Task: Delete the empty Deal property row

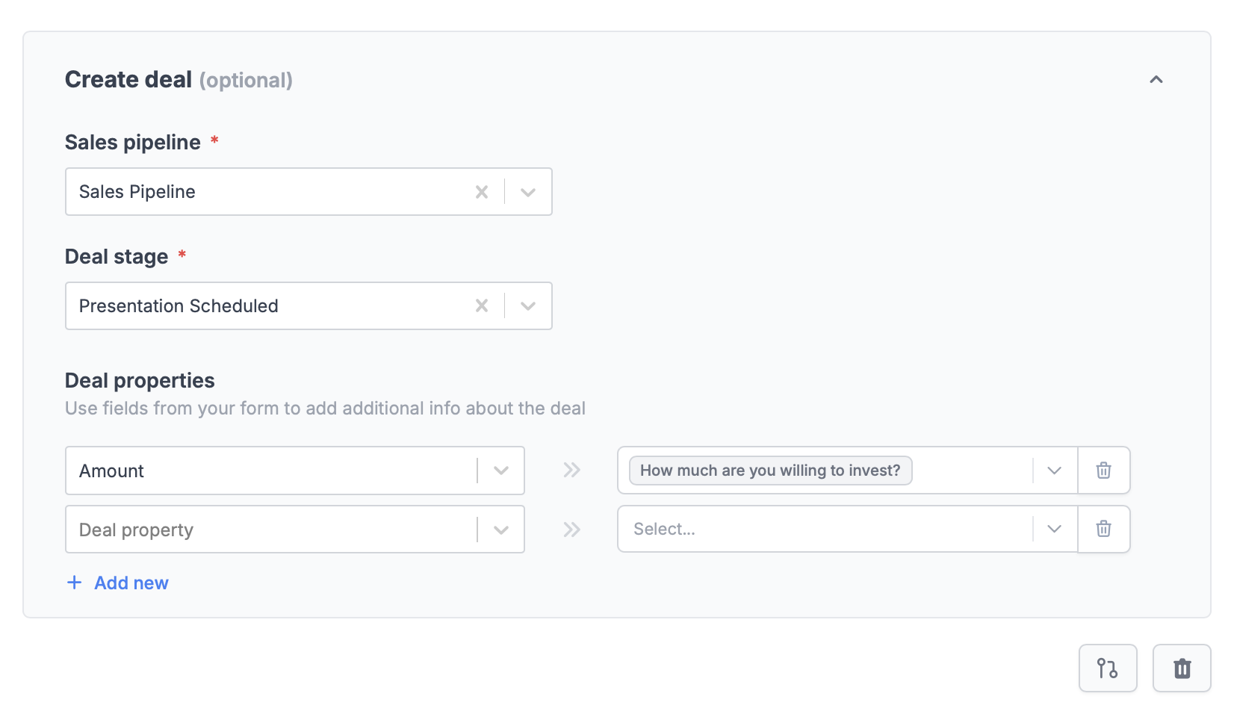Action: (x=1103, y=529)
